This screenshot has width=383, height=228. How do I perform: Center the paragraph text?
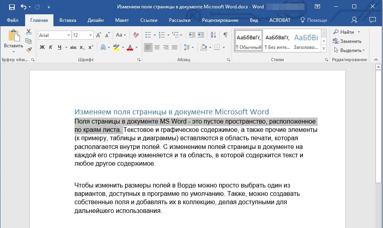click(157, 47)
